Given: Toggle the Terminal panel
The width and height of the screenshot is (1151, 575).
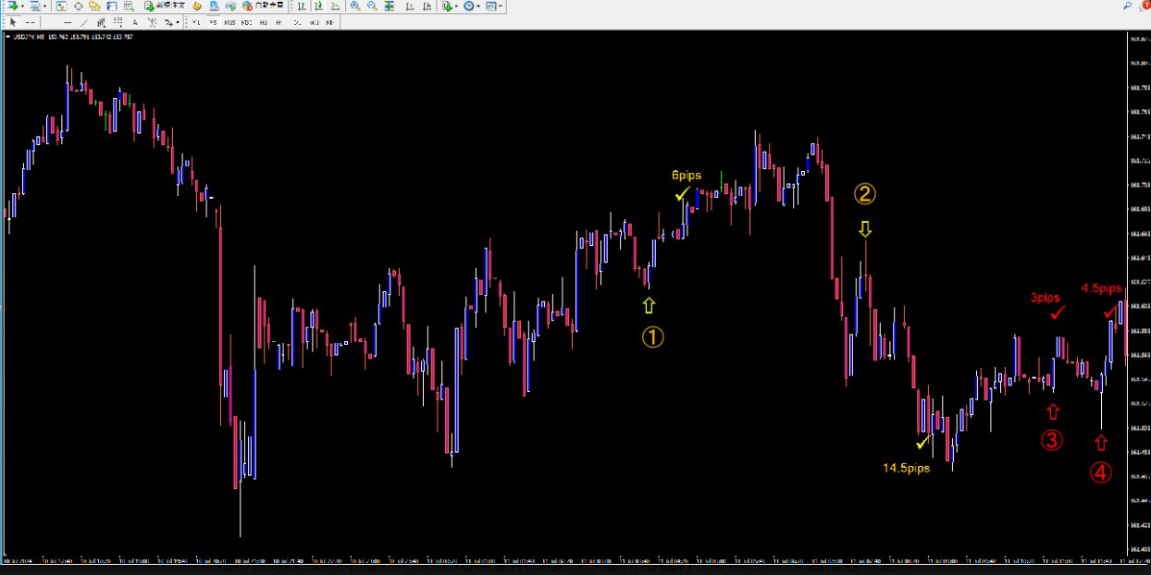Looking at the screenshot, I should click(x=111, y=6).
